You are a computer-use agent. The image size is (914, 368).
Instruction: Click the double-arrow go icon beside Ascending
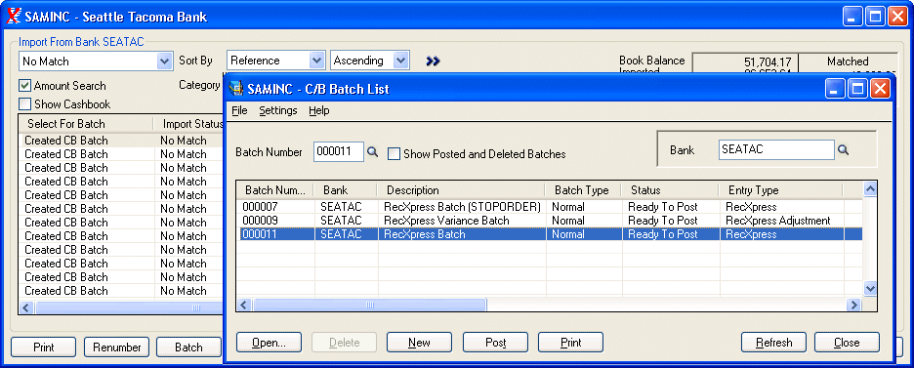pos(433,61)
